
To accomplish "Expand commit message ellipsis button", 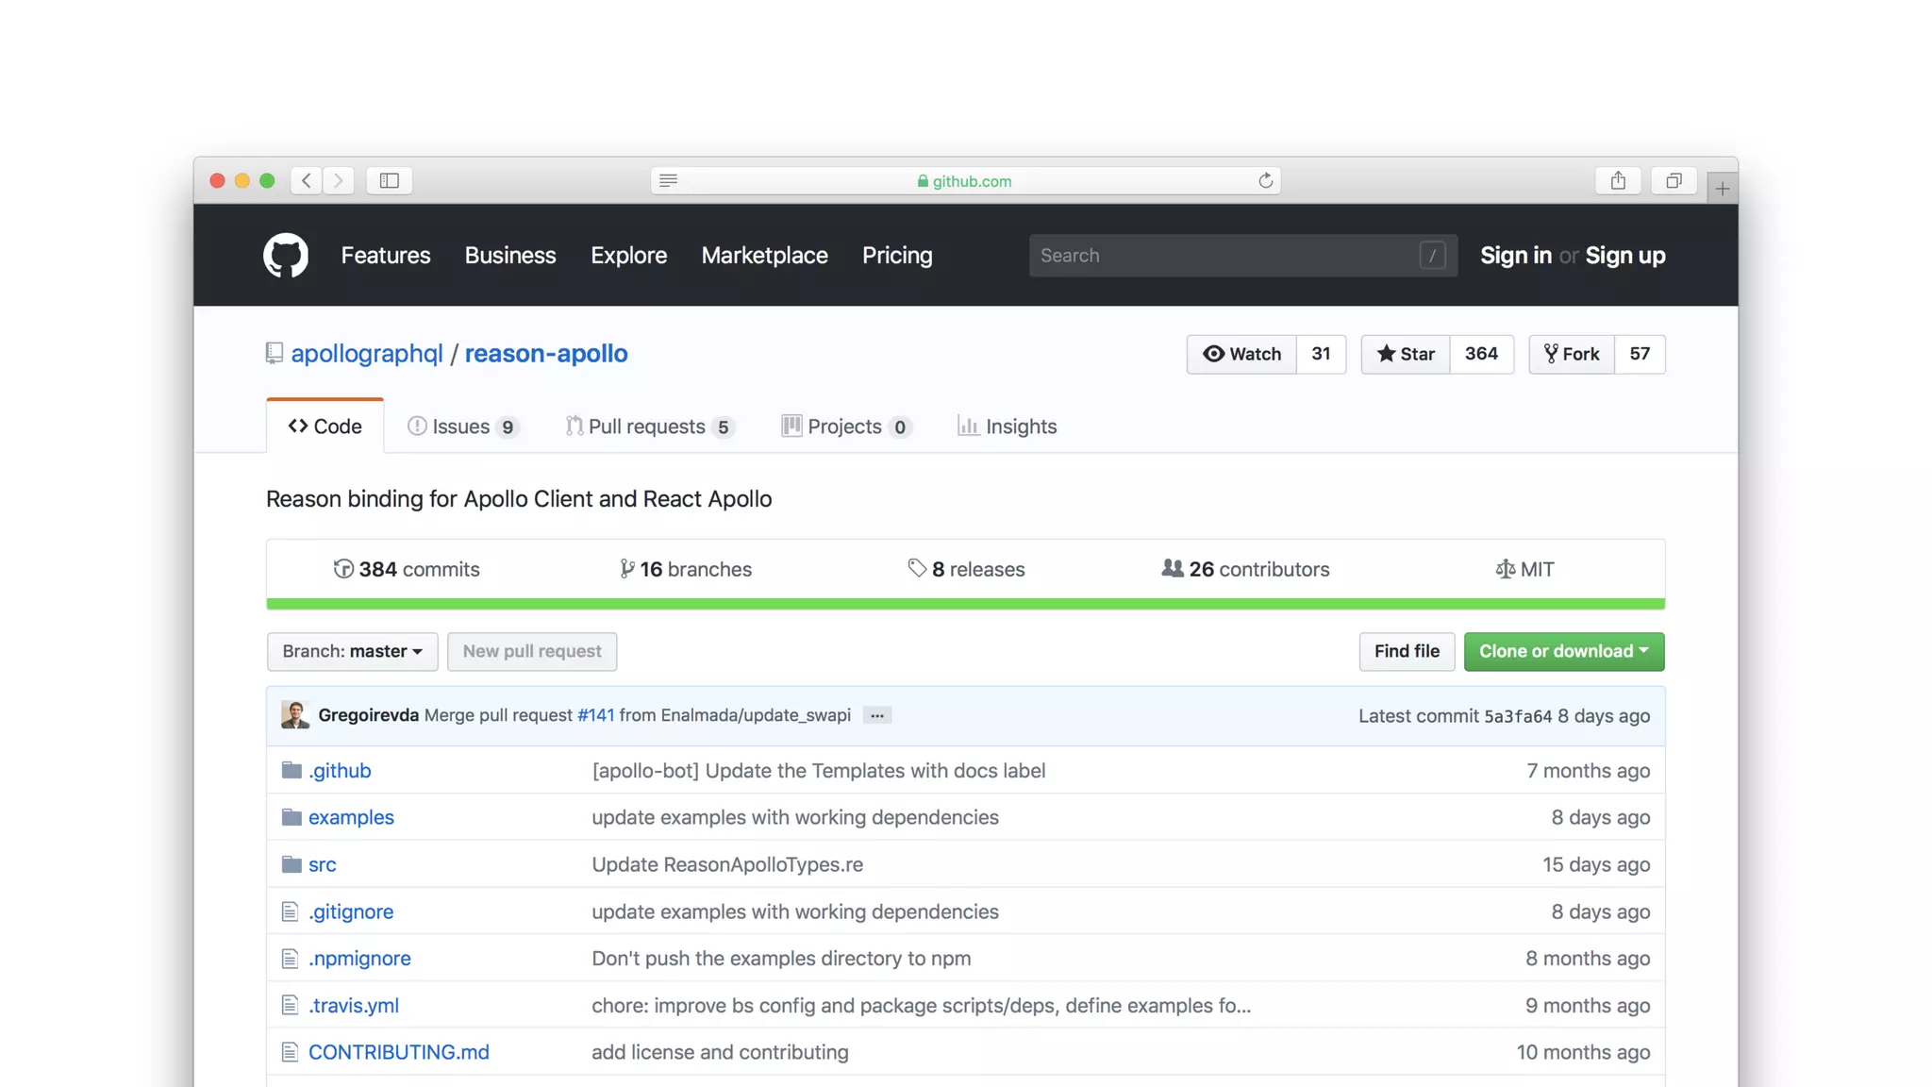I will click(876, 716).
